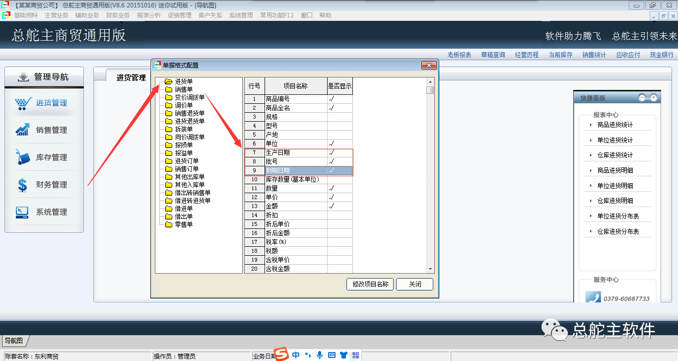Click the 同价调拨单 folder icon
The height and width of the screenshot is (361, 678).
(x=169, y=137)
